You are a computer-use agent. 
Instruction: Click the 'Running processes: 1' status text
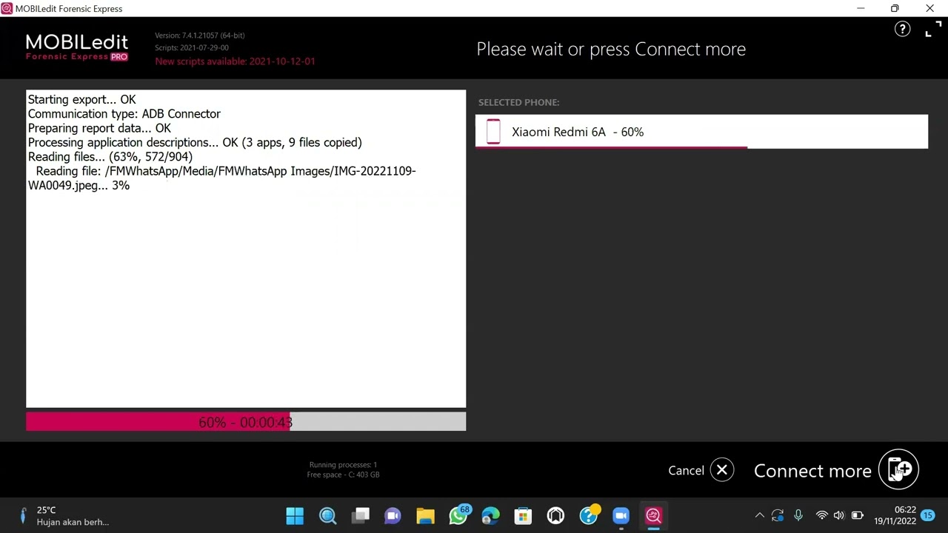[343, 465]
